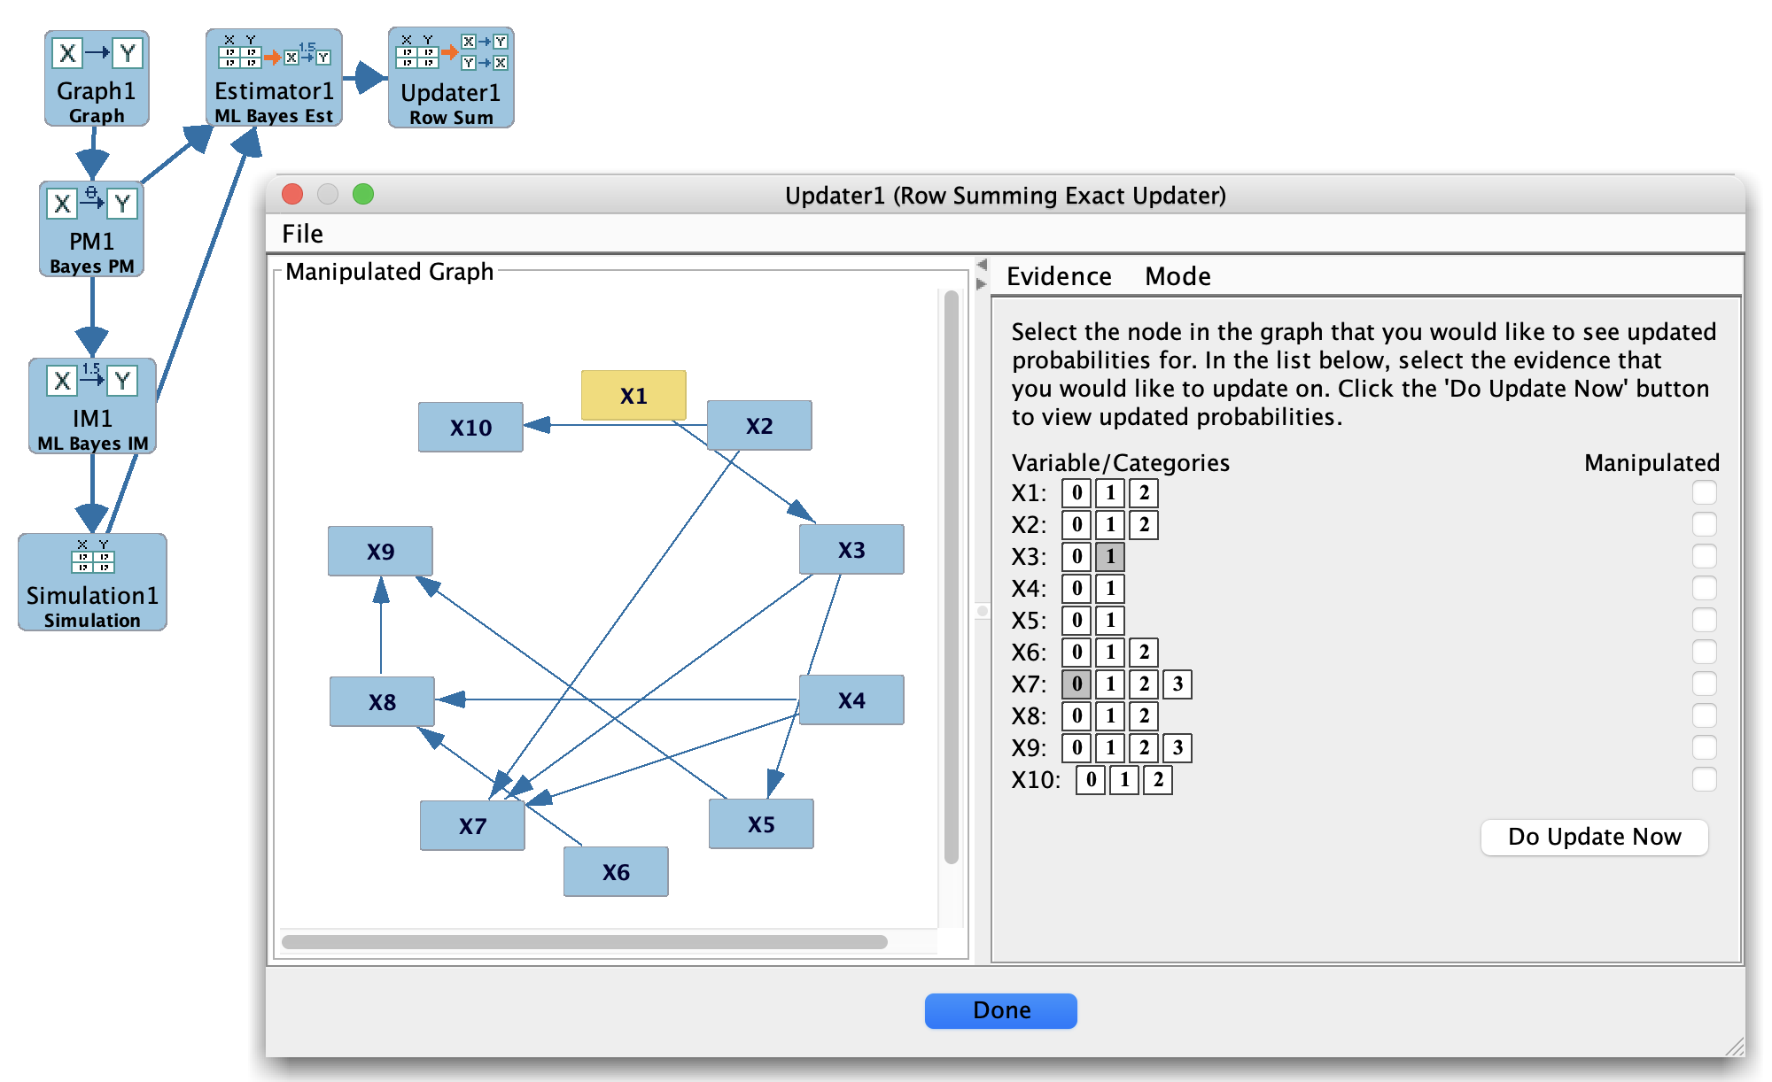Select the Updater1 Row Sum node

click(451, 78)
